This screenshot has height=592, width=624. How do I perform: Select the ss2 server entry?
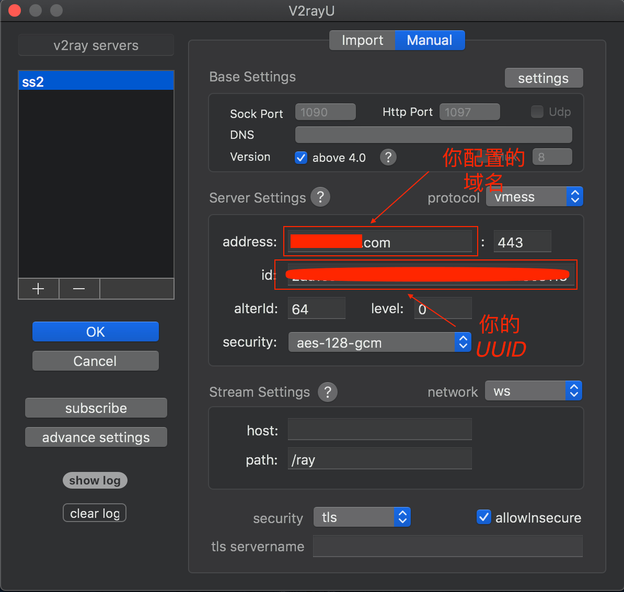tap(96, 81)
